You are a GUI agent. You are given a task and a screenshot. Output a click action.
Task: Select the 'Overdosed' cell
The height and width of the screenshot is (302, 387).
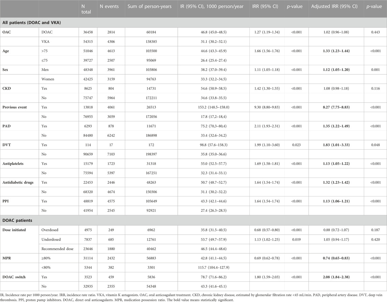coord(50,230)
